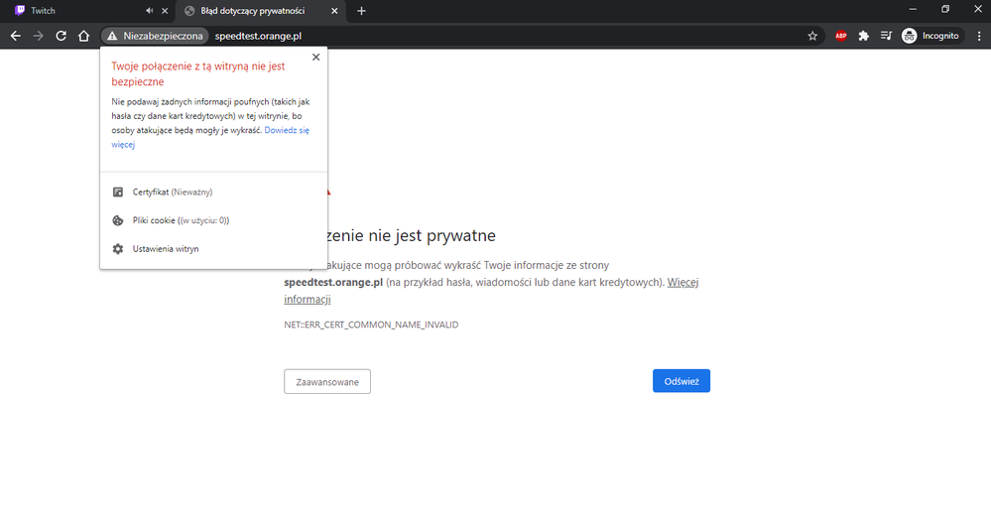Image resolution: width=991 pixels, height=522 pixels.
Task: Open the Adblock Plus extension
Action: 840,36
